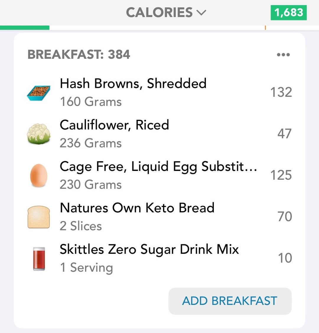Screen dimensions: 319x333
Task: Open the breakfast three-dot options menu
Action: tap(283, 55)
